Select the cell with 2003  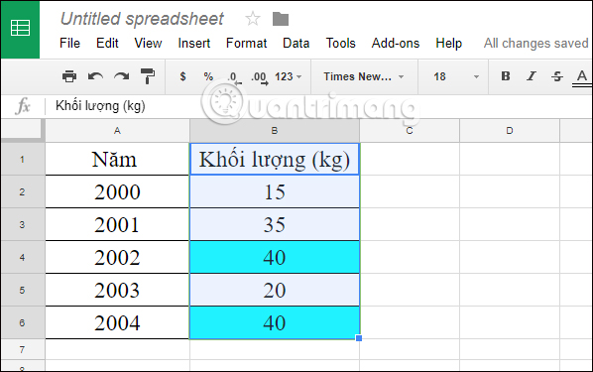[x=117, y=290]
